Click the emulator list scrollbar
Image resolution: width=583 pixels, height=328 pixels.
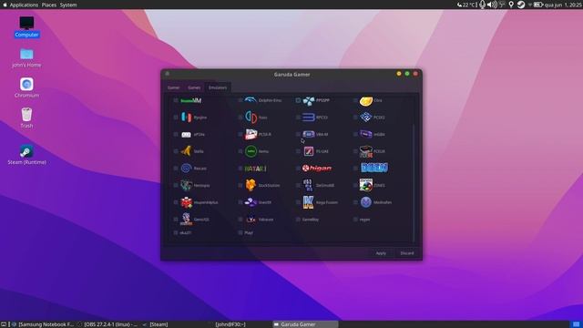414,182
